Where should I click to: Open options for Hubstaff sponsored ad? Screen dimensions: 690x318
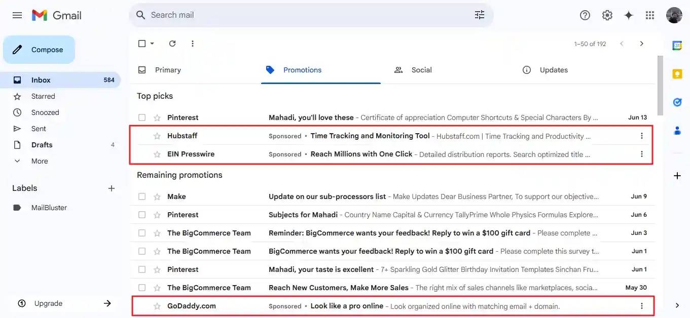(642, 136)
